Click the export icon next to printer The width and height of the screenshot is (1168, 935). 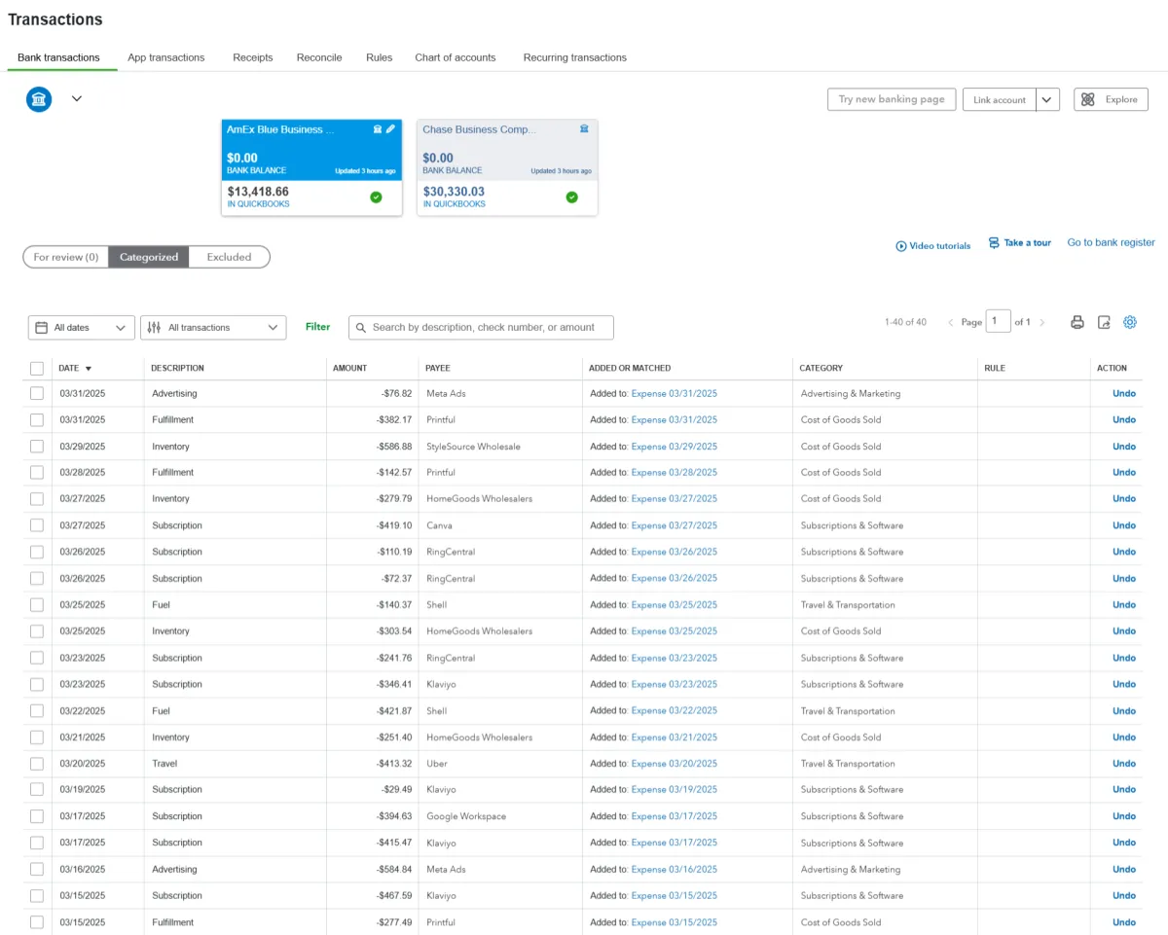(x=1104, y=322)
